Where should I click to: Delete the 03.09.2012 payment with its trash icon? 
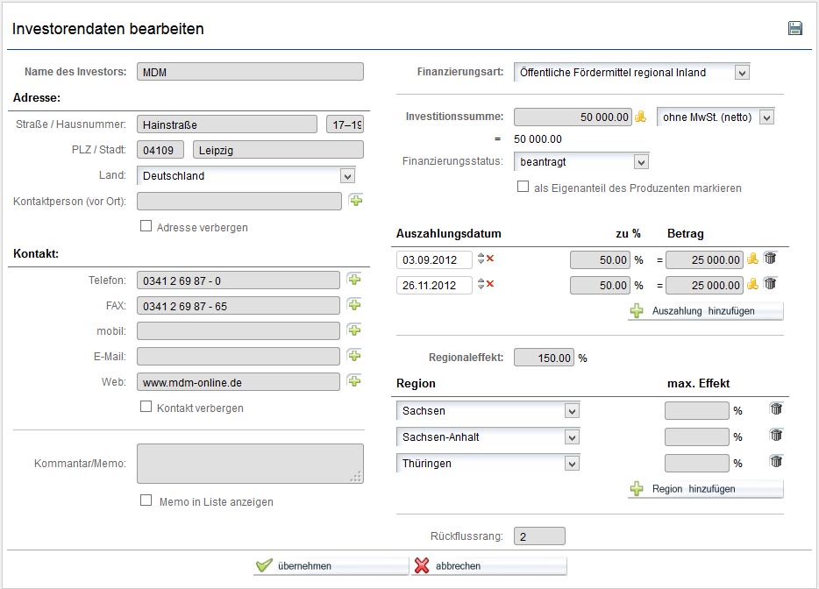[771, 258]
